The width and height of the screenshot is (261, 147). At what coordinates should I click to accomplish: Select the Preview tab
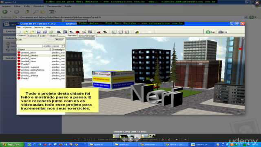(x=72, y=36)
